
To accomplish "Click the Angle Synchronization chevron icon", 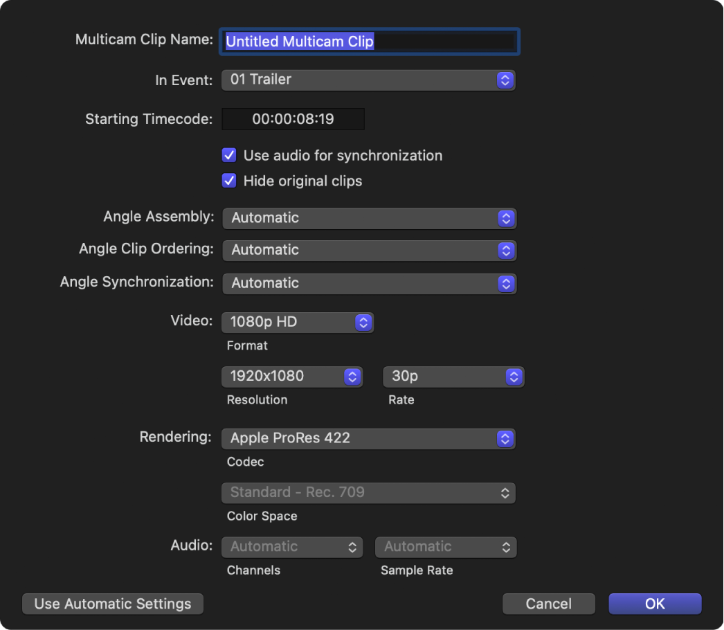I will pyautogui.click(x=506, y=283).
